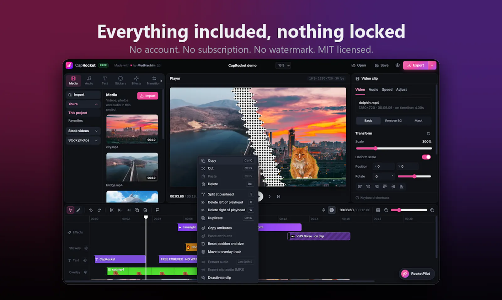Expand the Stock photos section
This screenshot has height=300, width=502.
click(x=83, y=140)
